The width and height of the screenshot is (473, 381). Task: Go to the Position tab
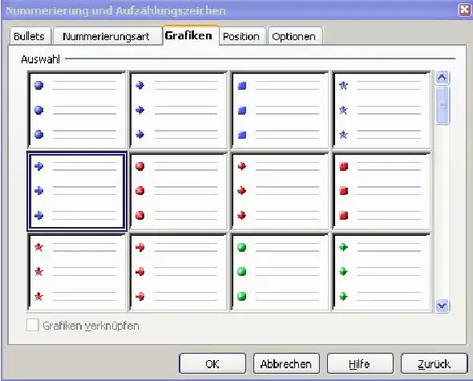pos(241,37)
